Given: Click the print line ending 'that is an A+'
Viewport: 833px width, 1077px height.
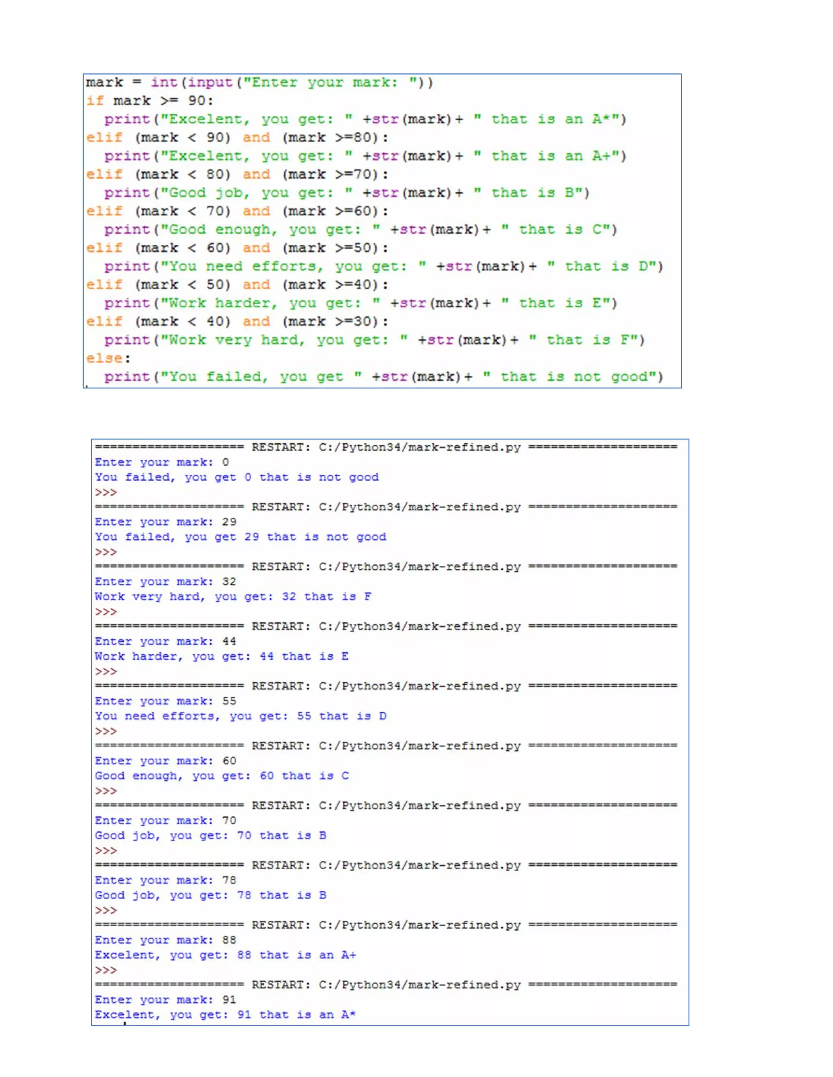Looking at the screenshot, I should click(x=365, y=156).
